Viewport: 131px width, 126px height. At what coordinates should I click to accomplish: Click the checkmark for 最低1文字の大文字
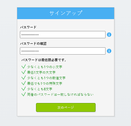click(24, 72)
